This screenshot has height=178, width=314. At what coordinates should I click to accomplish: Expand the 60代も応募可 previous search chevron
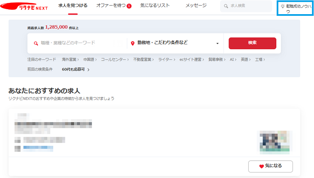coord(88,70)
